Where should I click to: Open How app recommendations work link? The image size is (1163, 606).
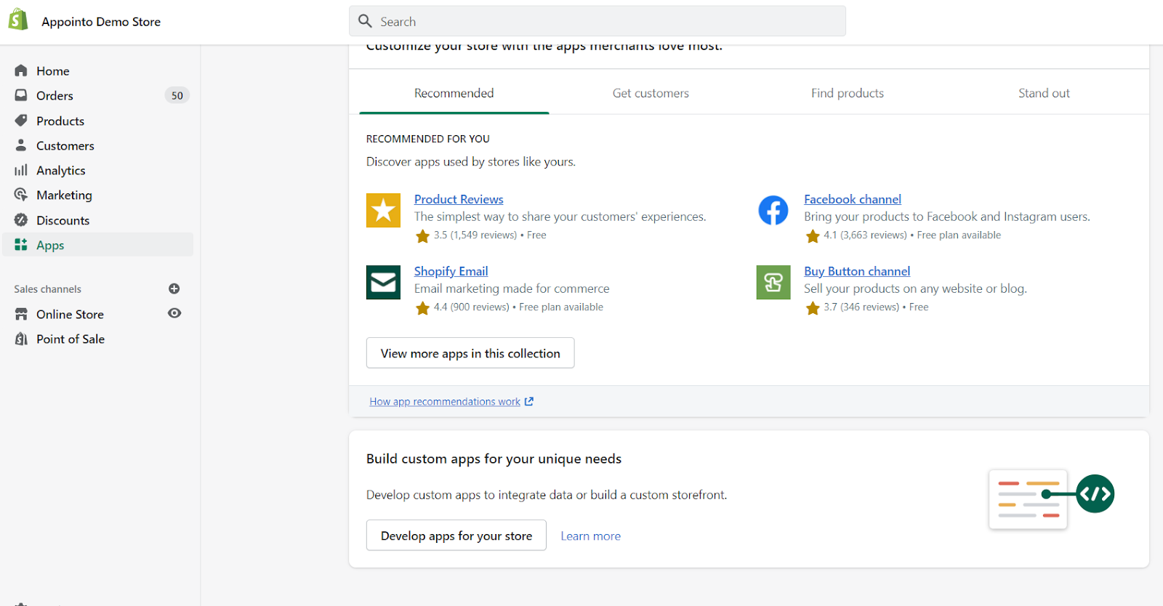point(445,401)
